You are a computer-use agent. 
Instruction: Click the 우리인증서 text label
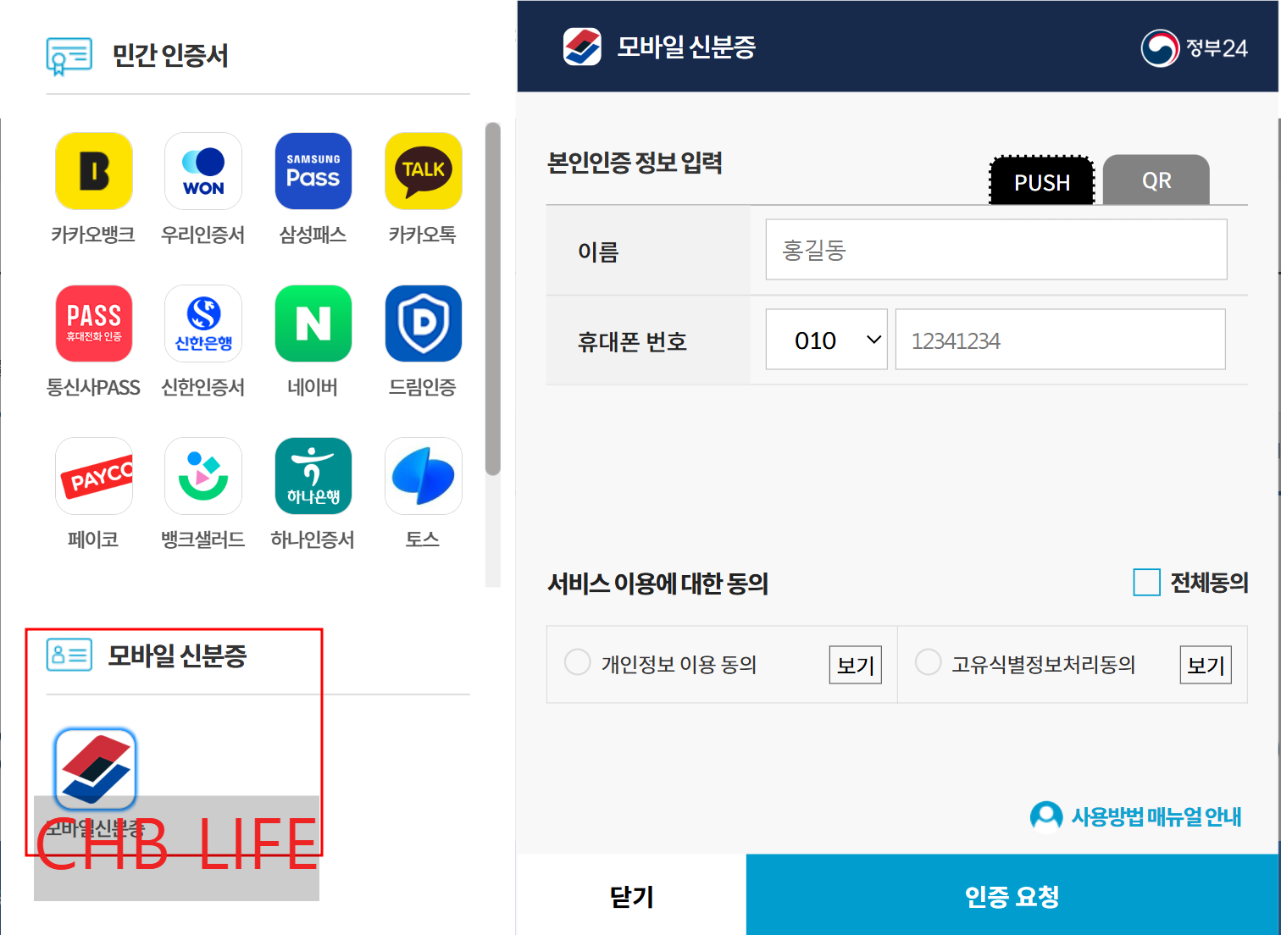click(203, 235)
